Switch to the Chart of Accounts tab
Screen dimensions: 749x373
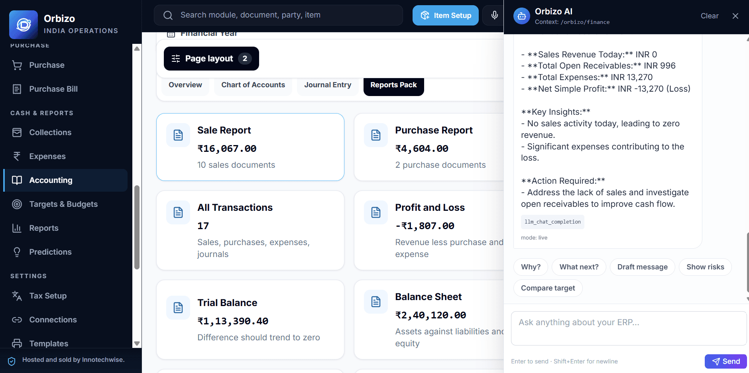click(x=253, y=85)
